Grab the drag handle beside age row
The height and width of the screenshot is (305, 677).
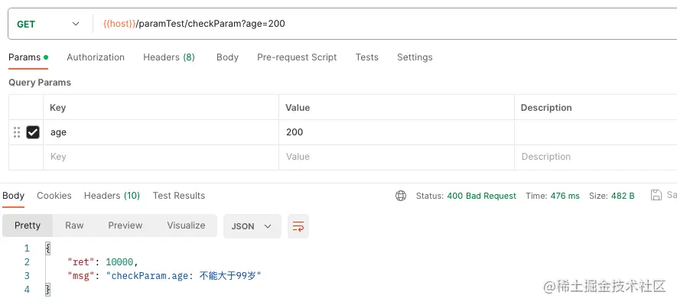click(x=17, y=132)
